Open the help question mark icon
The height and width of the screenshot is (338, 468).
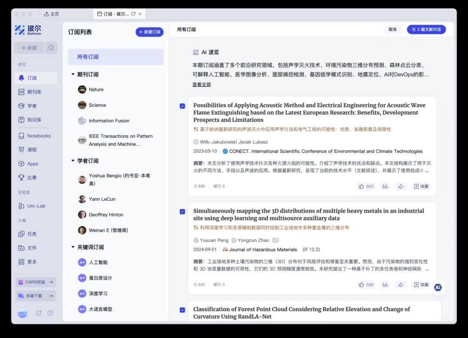click(x=50, y=313)
